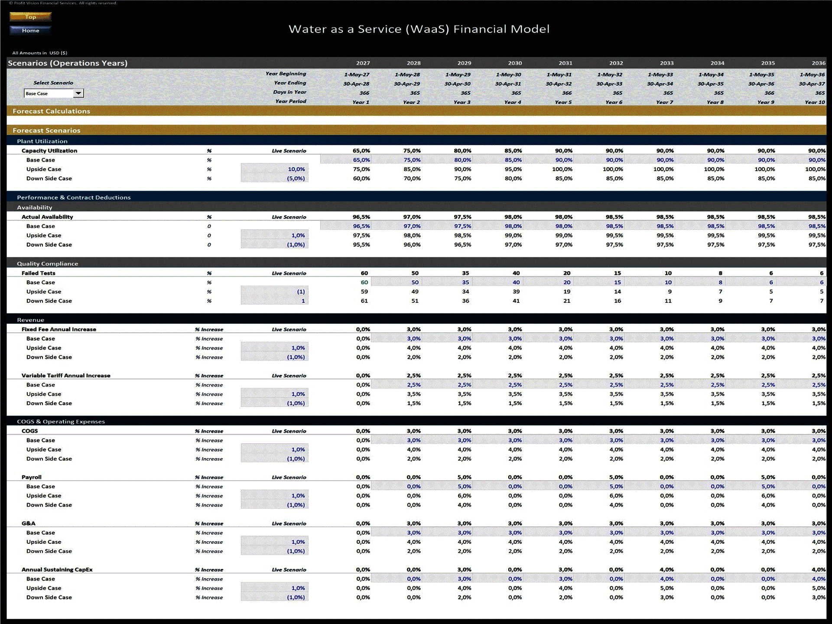Select Availability Upside Case 1,0% input cell
The image size is (832, 624).
coord(275,235)
